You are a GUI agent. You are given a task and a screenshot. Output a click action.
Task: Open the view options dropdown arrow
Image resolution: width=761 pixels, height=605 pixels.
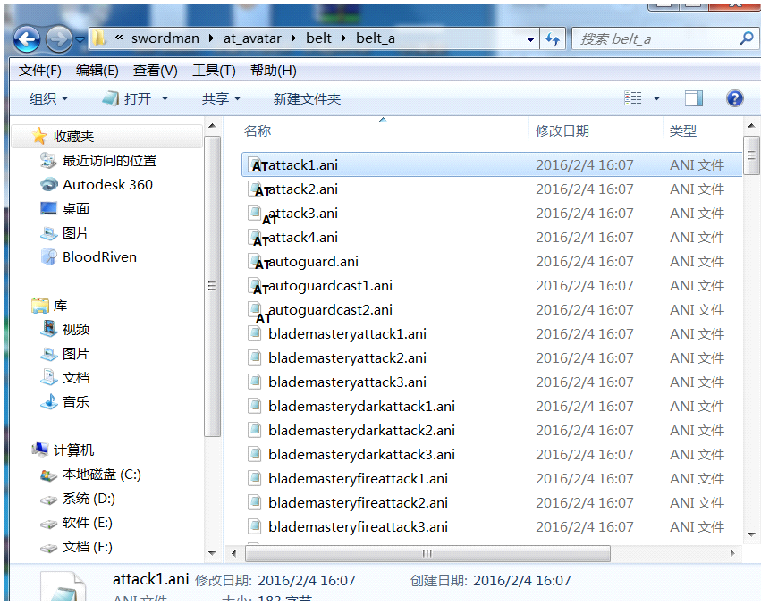(x=657, y=98)
